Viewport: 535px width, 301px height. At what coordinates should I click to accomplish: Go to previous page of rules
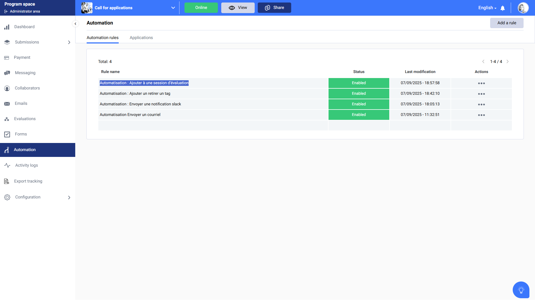[483, 62]
